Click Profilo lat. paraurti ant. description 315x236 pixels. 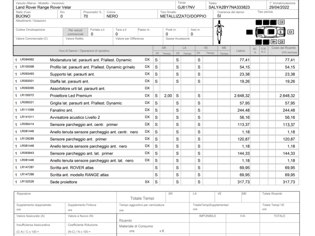93,67
